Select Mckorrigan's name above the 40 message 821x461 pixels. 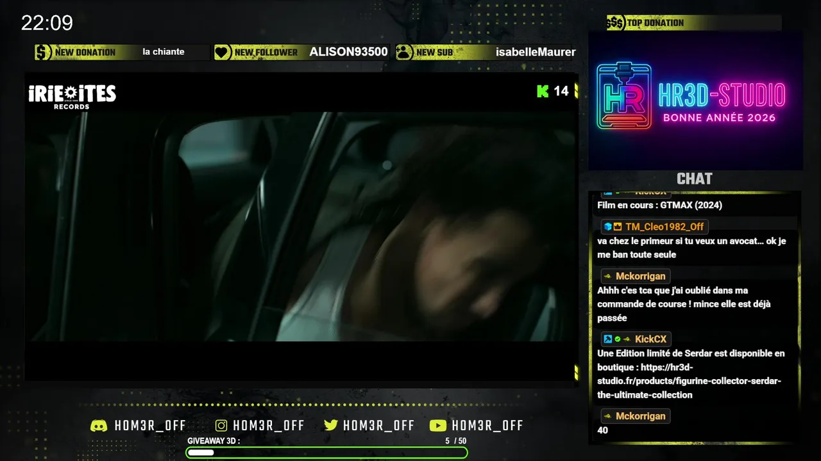coord(640,416)
